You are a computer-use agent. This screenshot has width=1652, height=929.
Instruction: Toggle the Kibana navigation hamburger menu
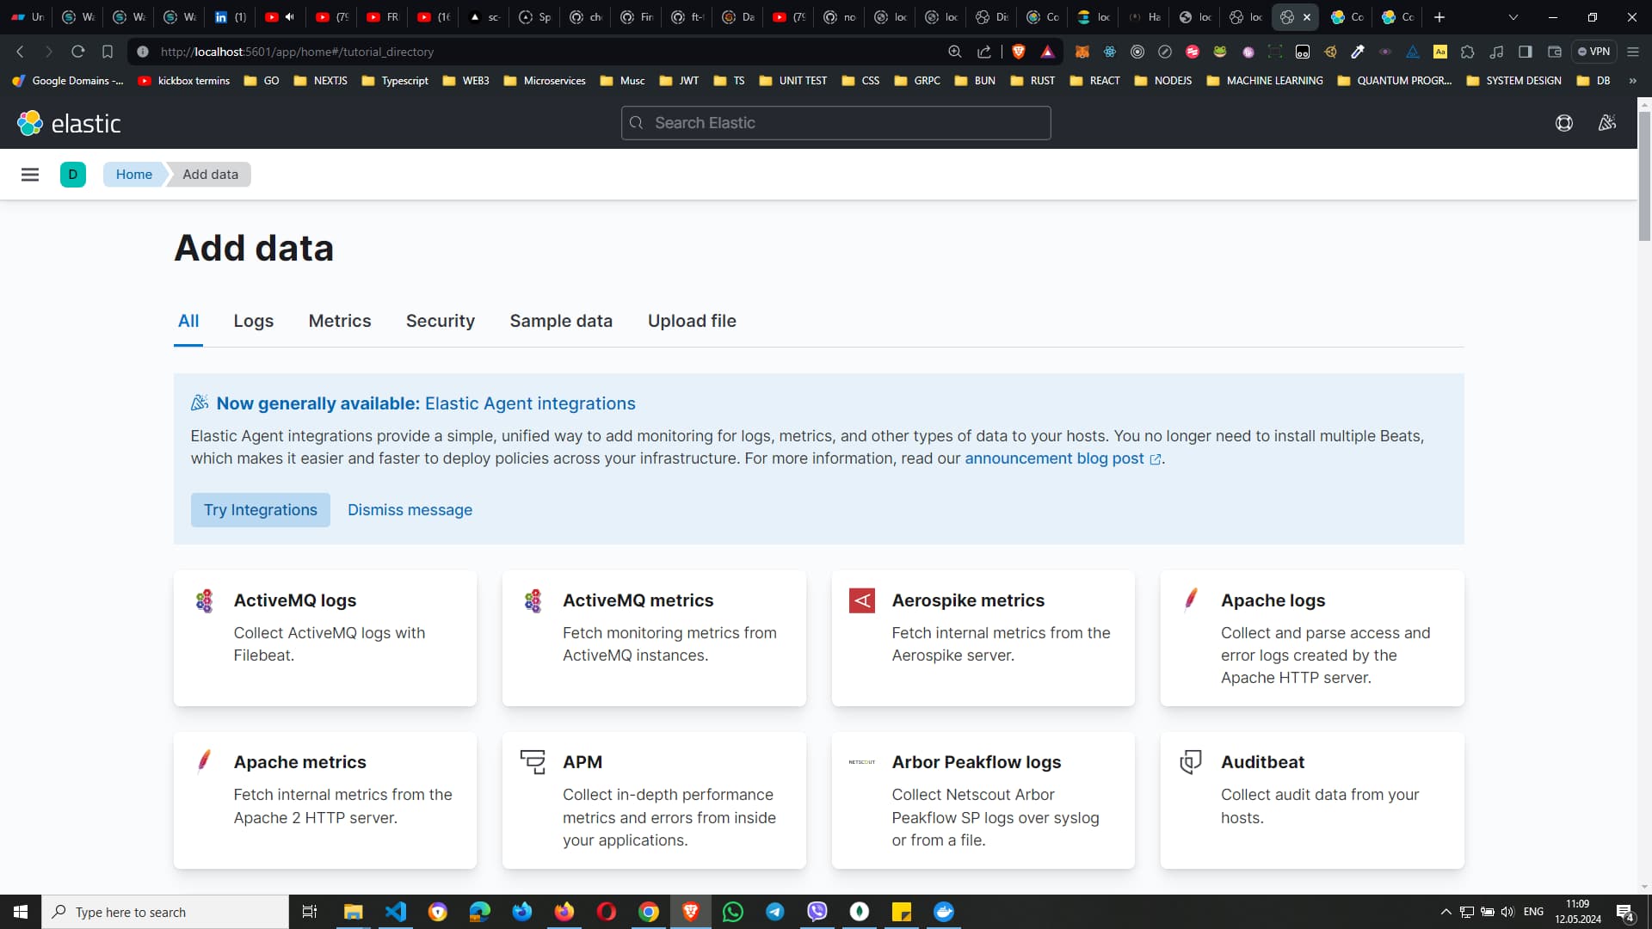(30, 174)
